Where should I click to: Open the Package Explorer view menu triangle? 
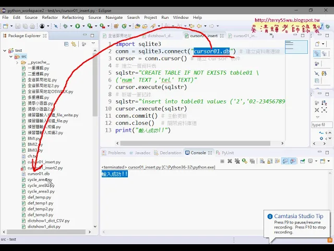tap(93, 43)
